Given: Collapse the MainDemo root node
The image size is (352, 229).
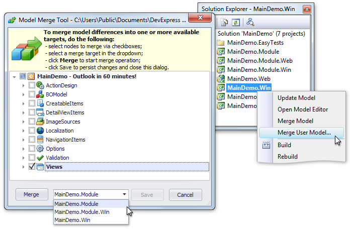Looking at the screenshot, I should pyautogui.click(x=15, y=77).
